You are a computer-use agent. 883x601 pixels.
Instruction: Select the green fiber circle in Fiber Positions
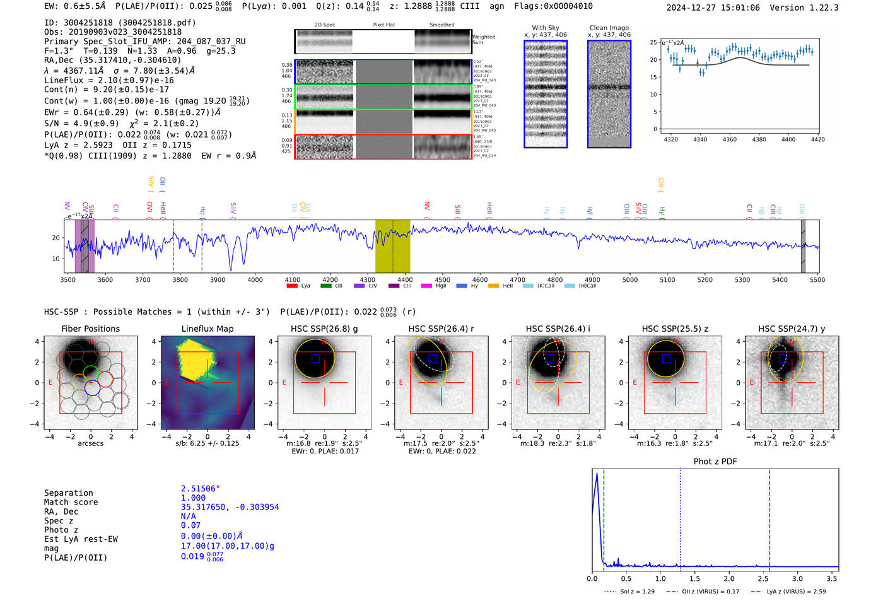pos(91,372)
